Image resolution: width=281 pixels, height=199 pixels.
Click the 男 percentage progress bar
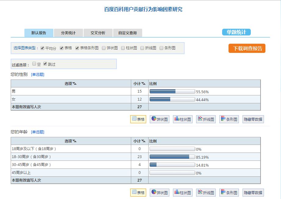(x=172, y=91)
